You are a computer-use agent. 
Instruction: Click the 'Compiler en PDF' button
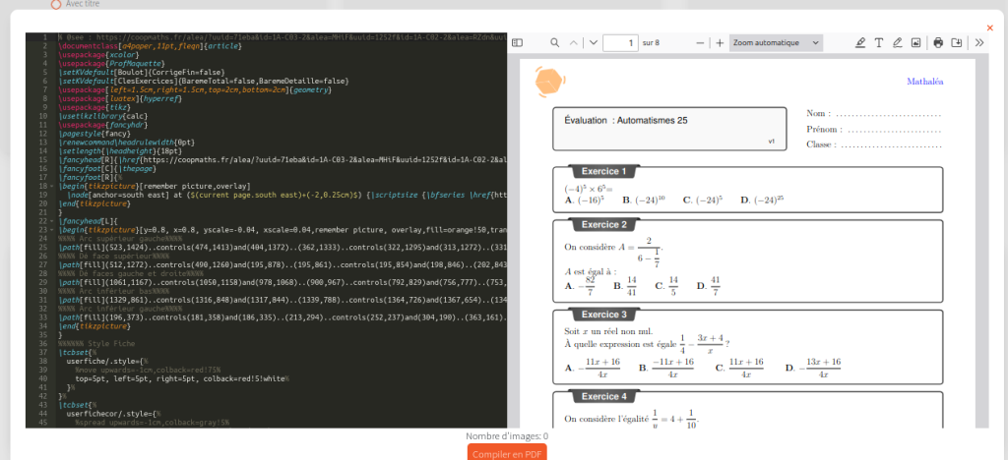tap(507, 452)
